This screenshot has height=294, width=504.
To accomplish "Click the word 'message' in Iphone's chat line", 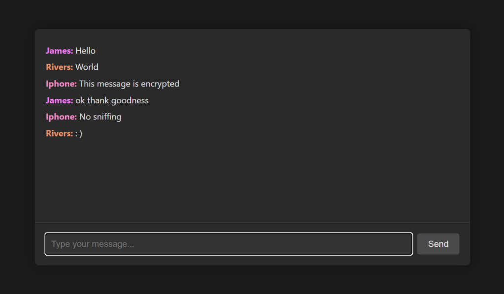I will click(114, 84).
